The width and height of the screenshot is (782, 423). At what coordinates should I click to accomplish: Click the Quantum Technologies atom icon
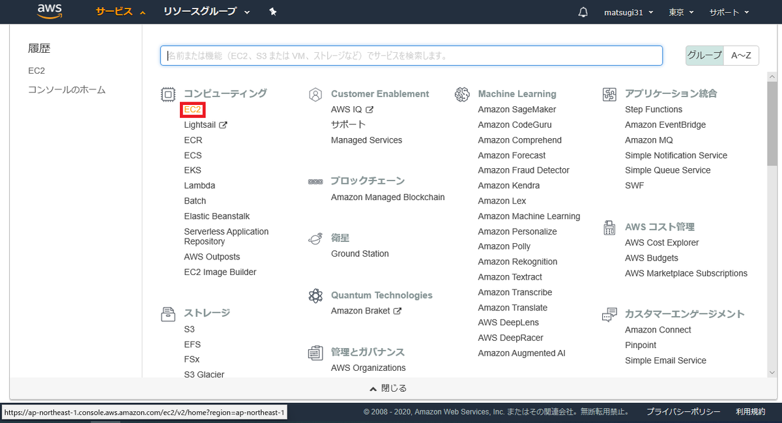315,296
